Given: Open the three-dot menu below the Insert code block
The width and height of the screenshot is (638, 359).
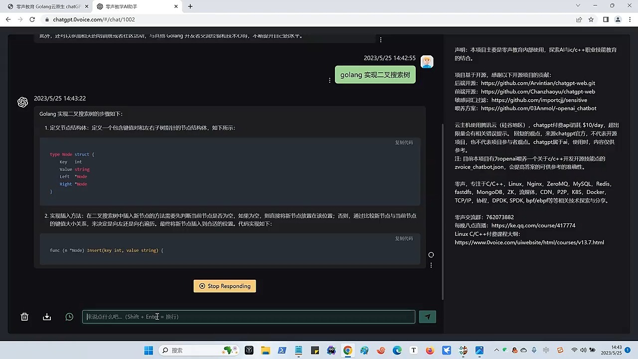Looking at the screenshot, I should [431, 265].
